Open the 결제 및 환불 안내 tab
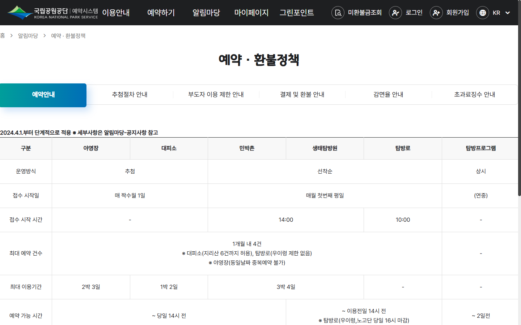 (302, 95)
